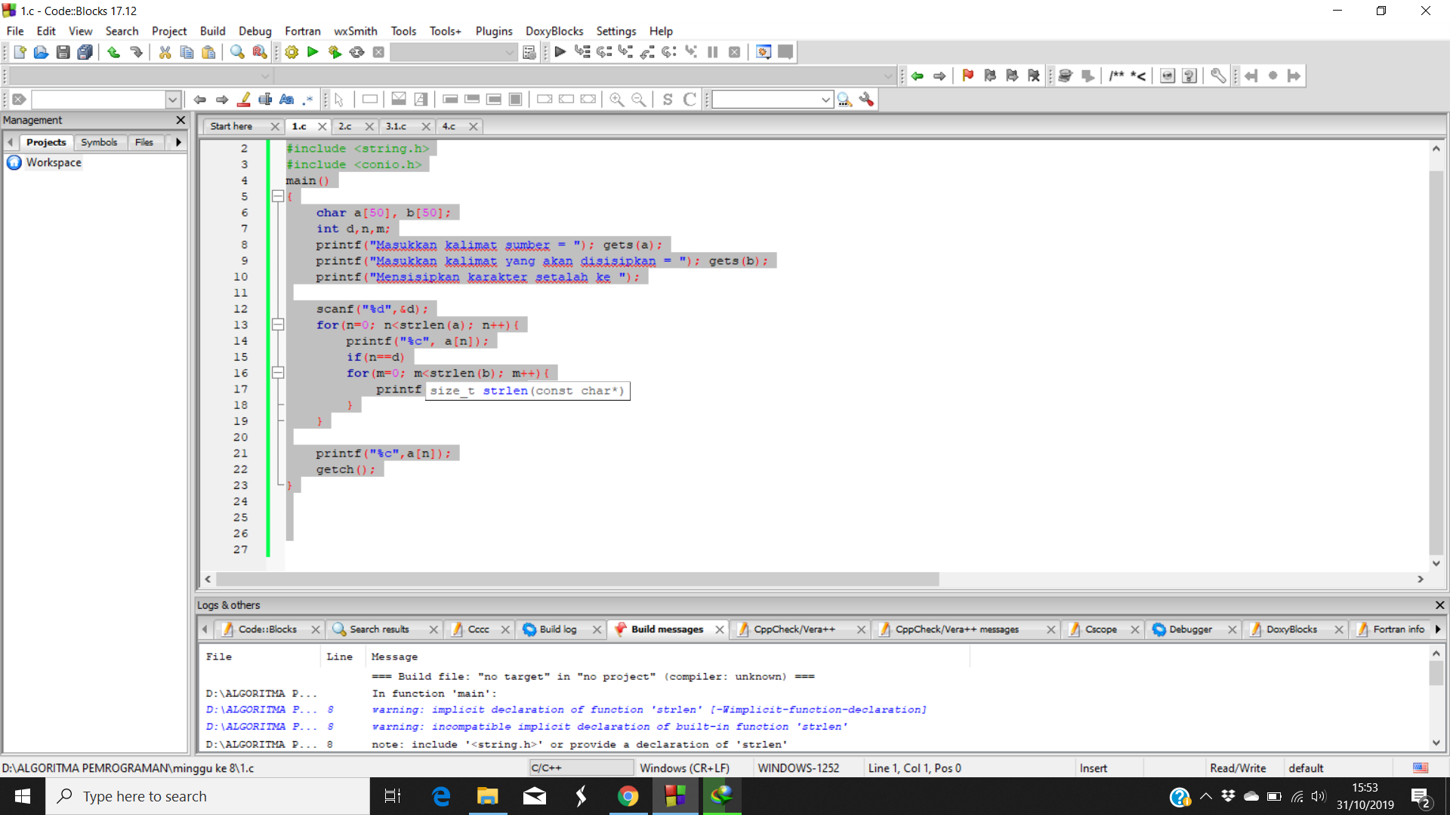This screenshot has width=1450, height=815.
Task: Open the search text dropdown arrow
Action: [x=172, y=100]
